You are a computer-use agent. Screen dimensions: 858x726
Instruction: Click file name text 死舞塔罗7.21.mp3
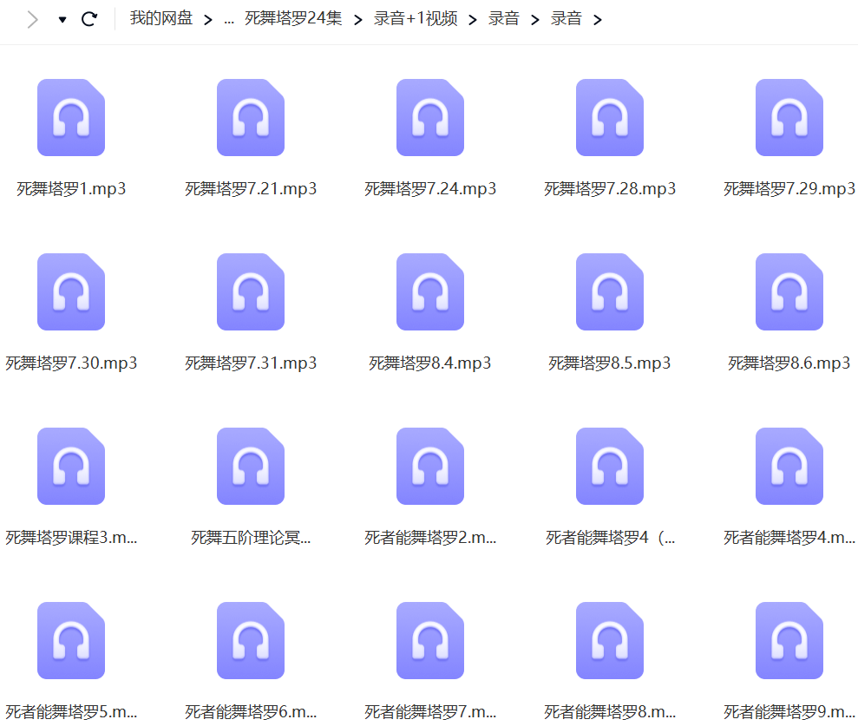tap(251, 189)
